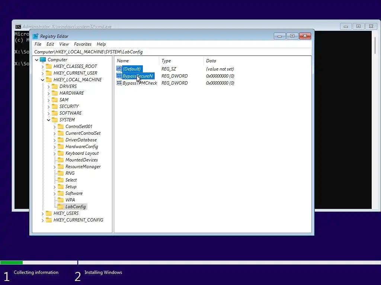The width and height of the screenshot is (381, 285).
Task: Select the Keyboard Layout key
Action: tap(82, 153)
